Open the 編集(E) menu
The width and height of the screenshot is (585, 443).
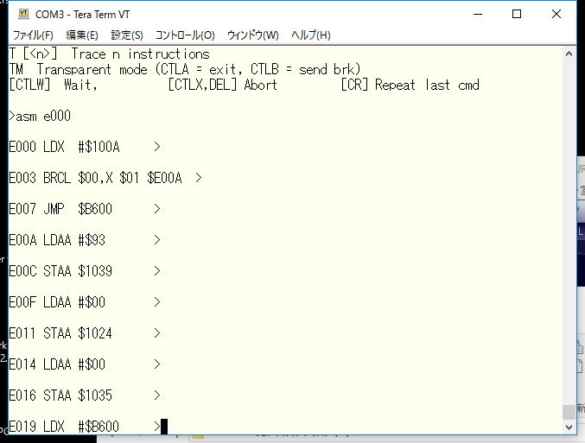click(x=82, y=35)
